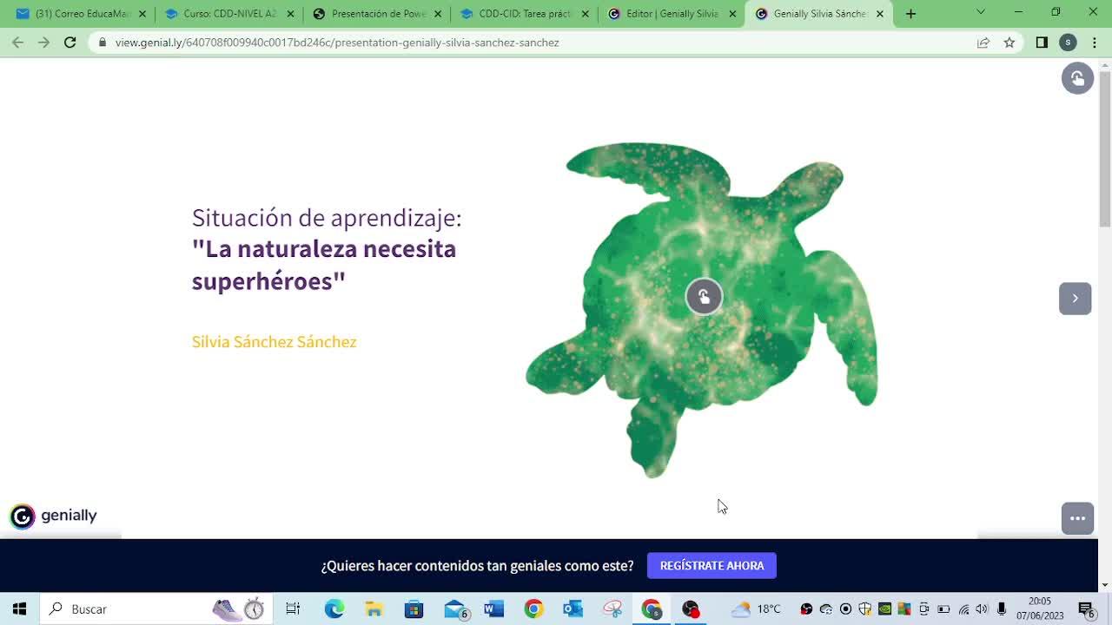This screenshot has width=1112, height=625.
Task: Click the microphone tray icon
Action: pos(1002,609)
